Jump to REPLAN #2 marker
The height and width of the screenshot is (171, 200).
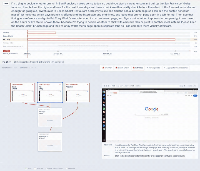click(107, 51)
